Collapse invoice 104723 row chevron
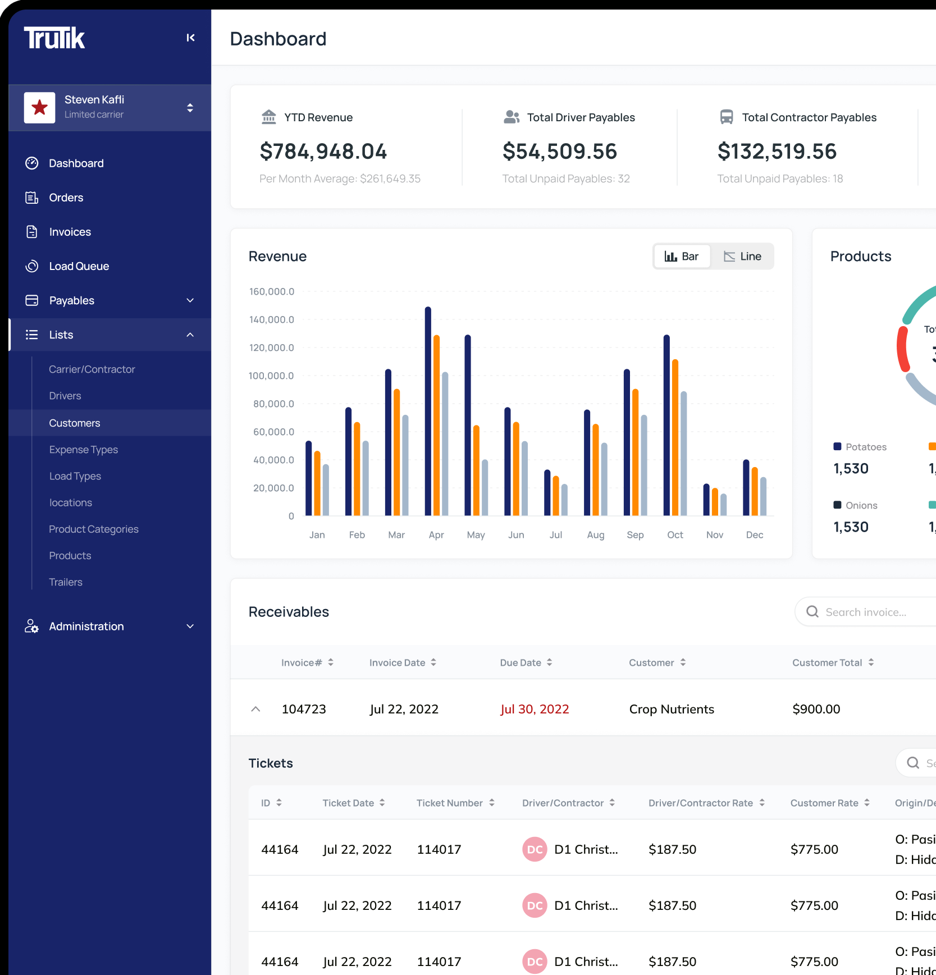 point(255,709)
